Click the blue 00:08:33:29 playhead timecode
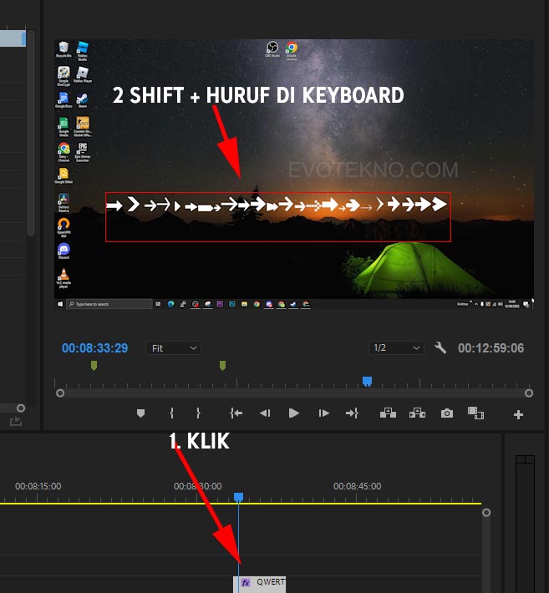Image resolution: width=549 pixels, height=593 pixels. (x=94, y=347)
